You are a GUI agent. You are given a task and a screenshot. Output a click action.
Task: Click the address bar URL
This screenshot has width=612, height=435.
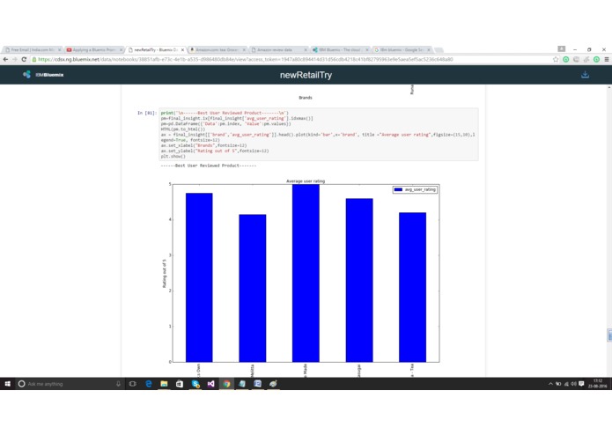[245, 59]
